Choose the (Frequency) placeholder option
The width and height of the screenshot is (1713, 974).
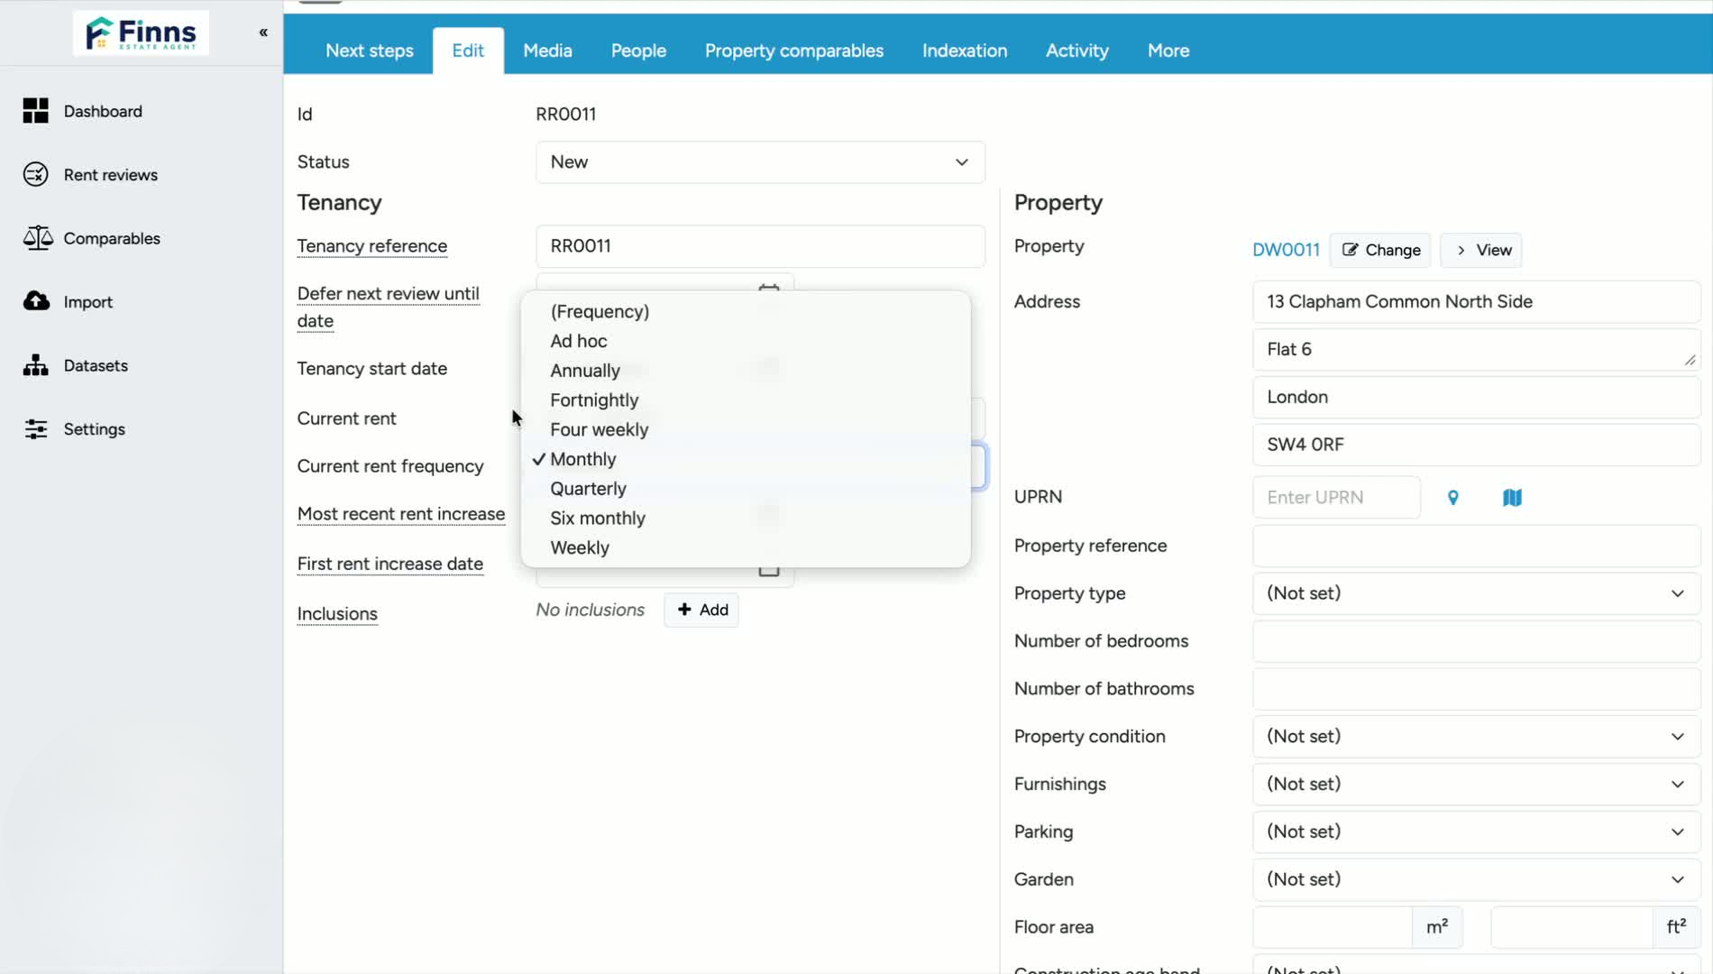point(746,311)
